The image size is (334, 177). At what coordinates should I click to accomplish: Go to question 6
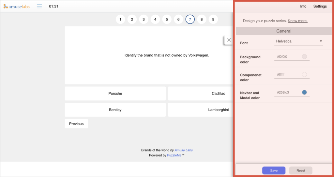click(x=178, y=19)
